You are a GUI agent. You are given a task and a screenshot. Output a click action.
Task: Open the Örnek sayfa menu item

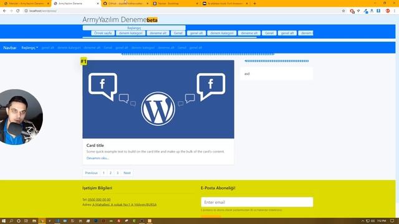(103, 33)
